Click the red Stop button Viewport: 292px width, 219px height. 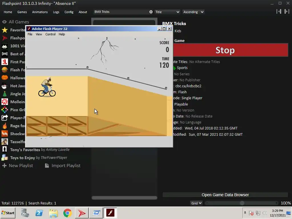point(231,50)
